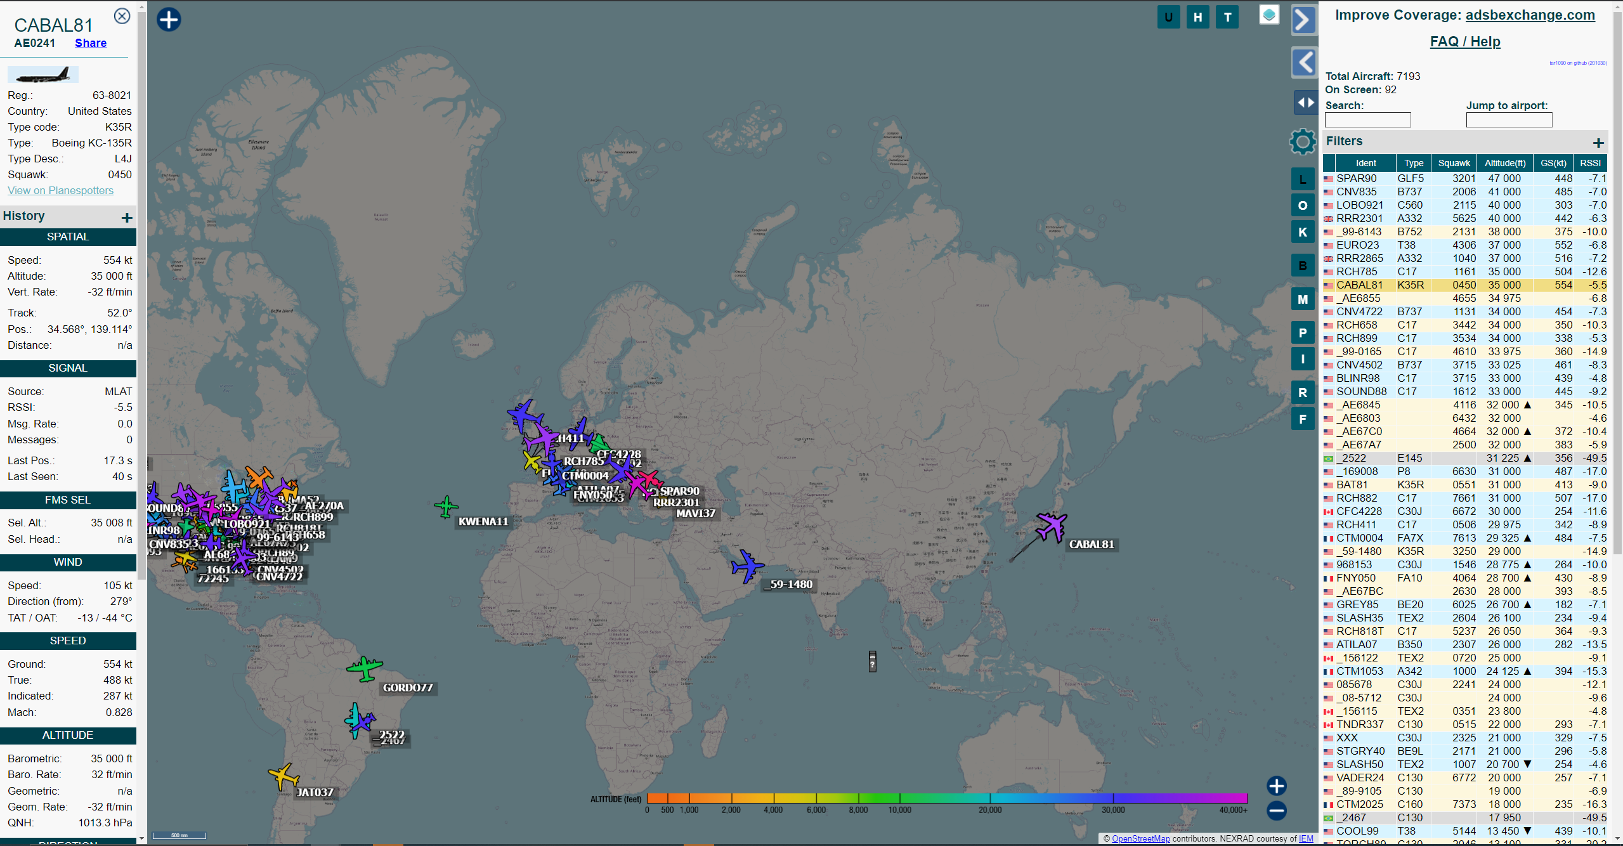Select GREY85 row in aircraft table
Screen dimensions: 1623x846
click(x=1464, y=605)
